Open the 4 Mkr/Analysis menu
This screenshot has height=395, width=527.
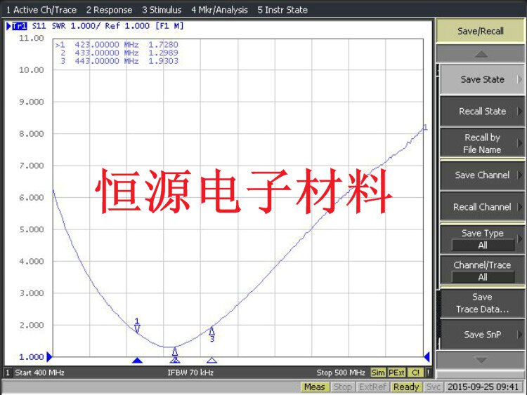point(219,10)
